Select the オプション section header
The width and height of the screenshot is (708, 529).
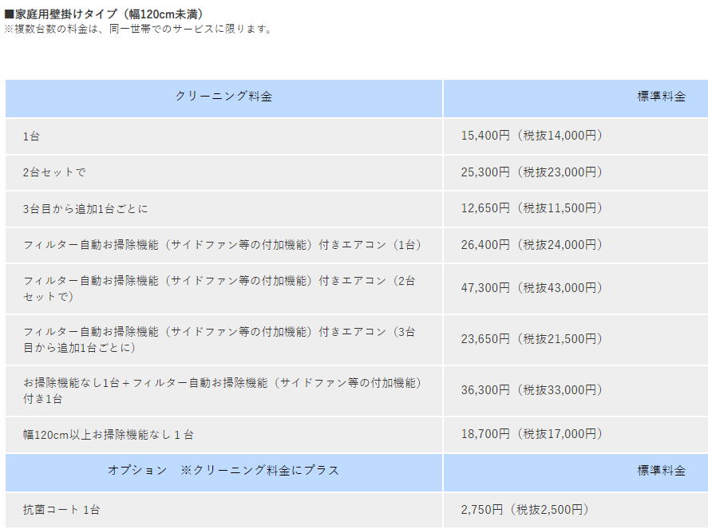click(x=223, y=471)
